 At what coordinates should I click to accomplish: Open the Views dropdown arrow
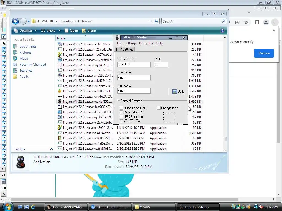coord(59,30)
